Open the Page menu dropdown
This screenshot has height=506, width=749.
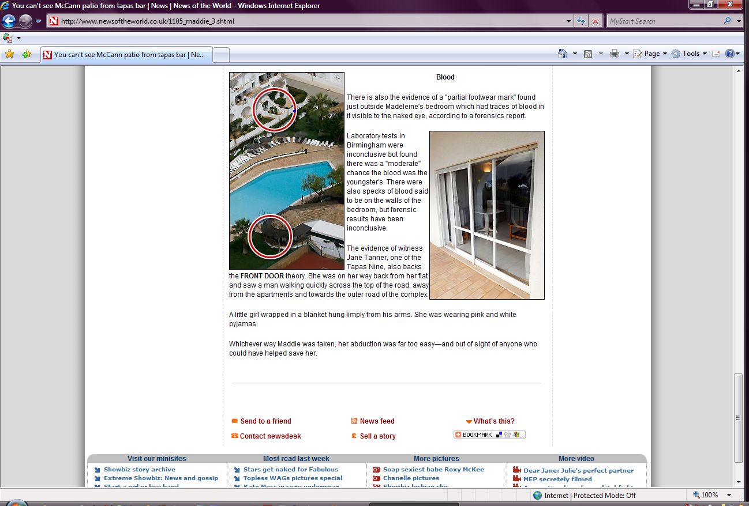coord(651,54)
